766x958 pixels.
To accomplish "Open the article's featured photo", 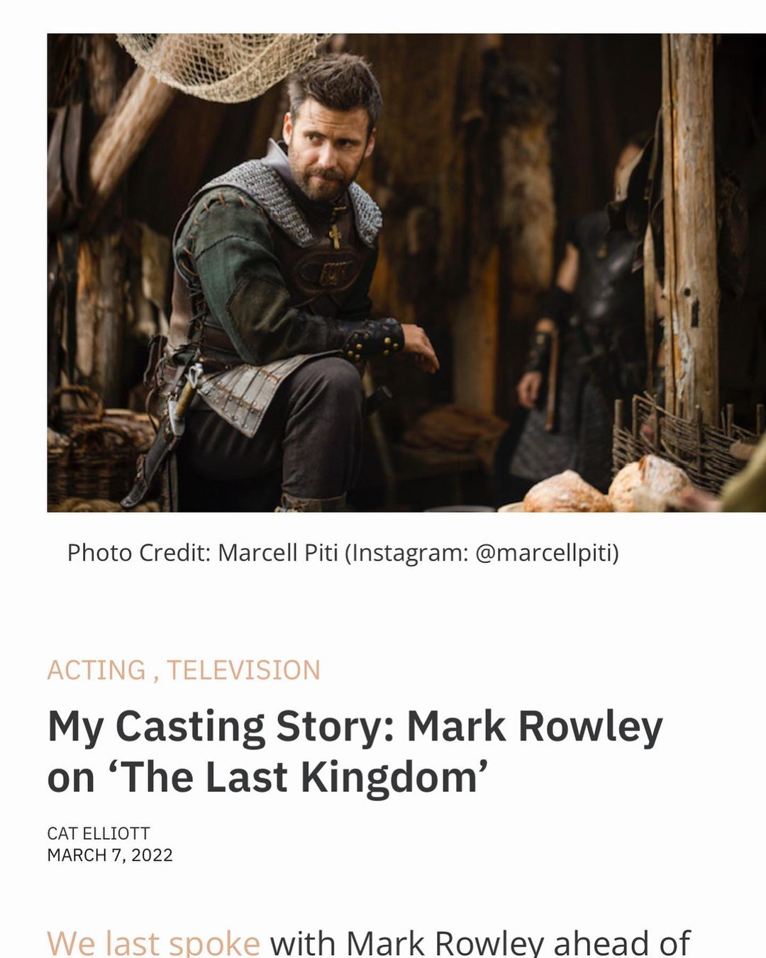I will [406, 272].
